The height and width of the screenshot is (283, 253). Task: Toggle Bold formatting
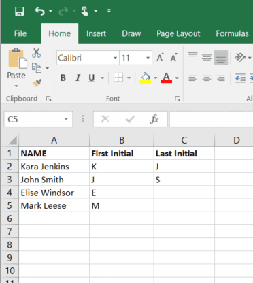click(63, 78)
